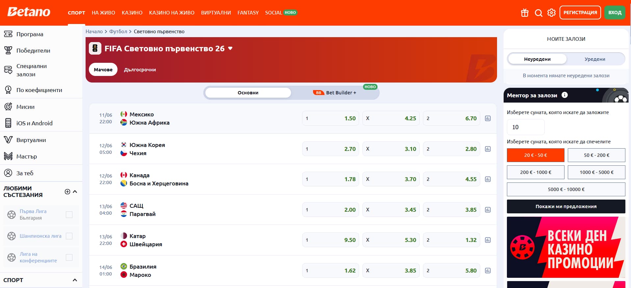The image size is (631, 288).
Task: Open Мисии target sidebar item
Action: tap(41, 107)
